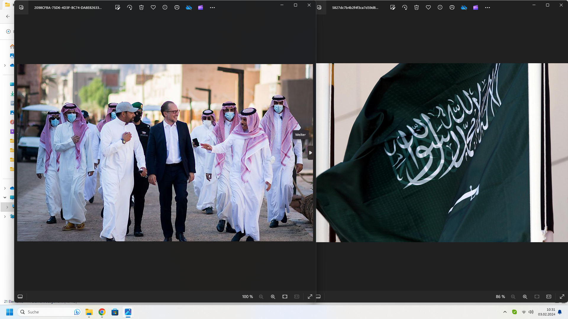Go to next photo with the Weiter arrow

tap(310, 153)
